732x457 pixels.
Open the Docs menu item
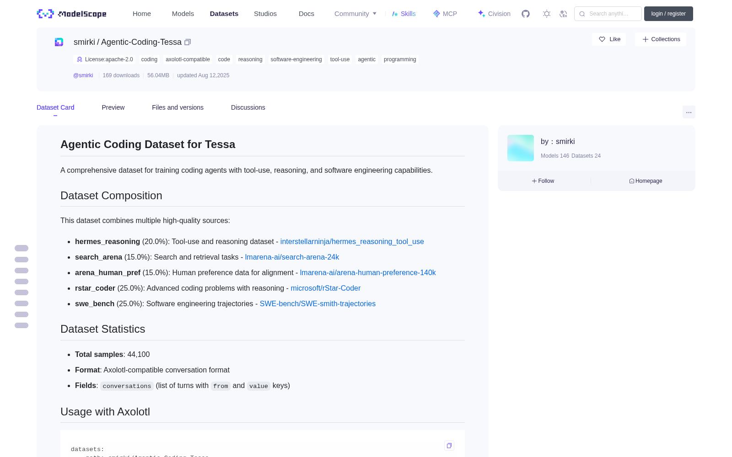pyautogui.click(x=307, y=14)
